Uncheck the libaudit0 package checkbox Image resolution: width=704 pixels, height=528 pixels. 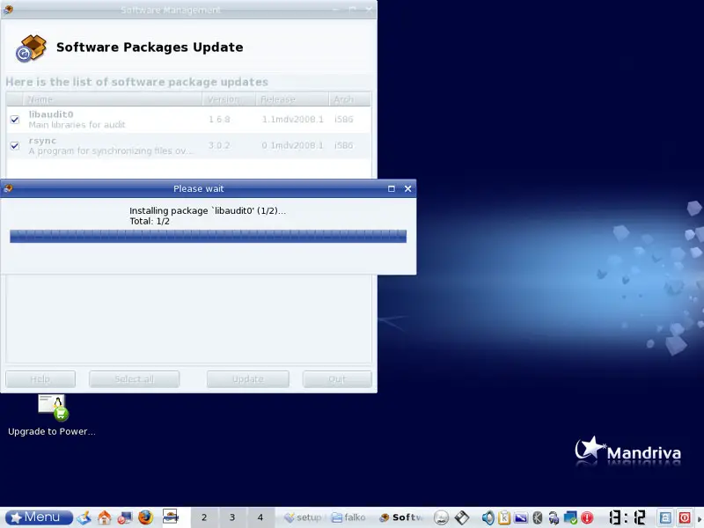pyautogui.click(x=15, y=120)
